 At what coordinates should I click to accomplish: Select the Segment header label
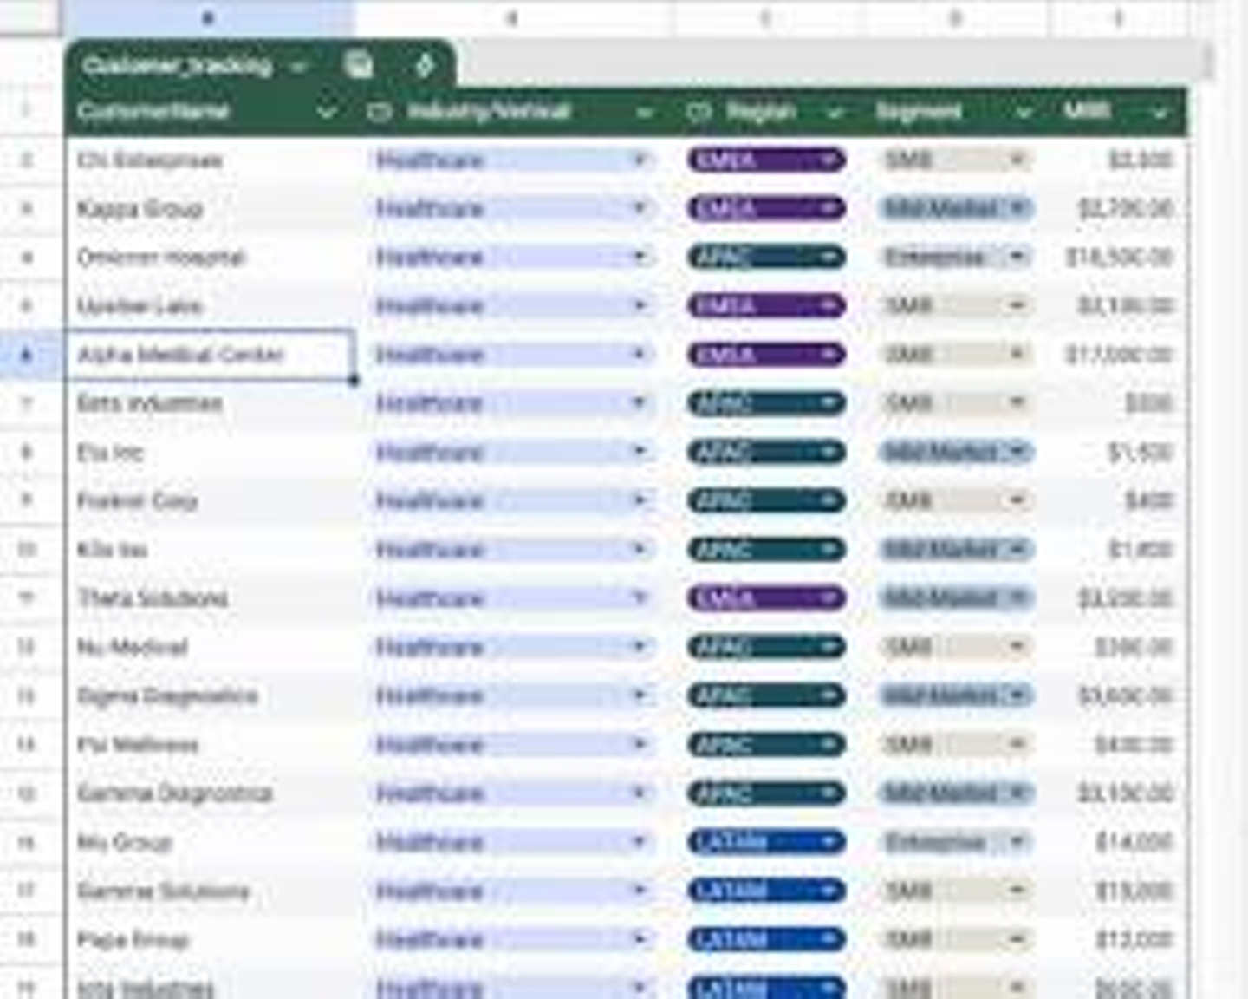point(919,112)
